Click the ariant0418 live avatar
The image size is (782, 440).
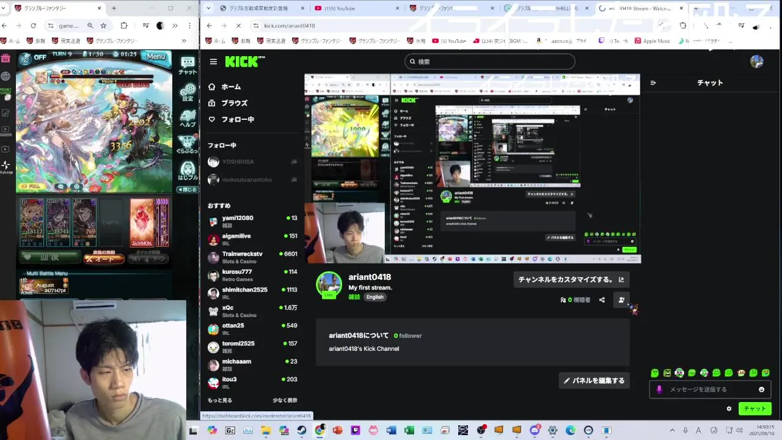pos(329,284)
